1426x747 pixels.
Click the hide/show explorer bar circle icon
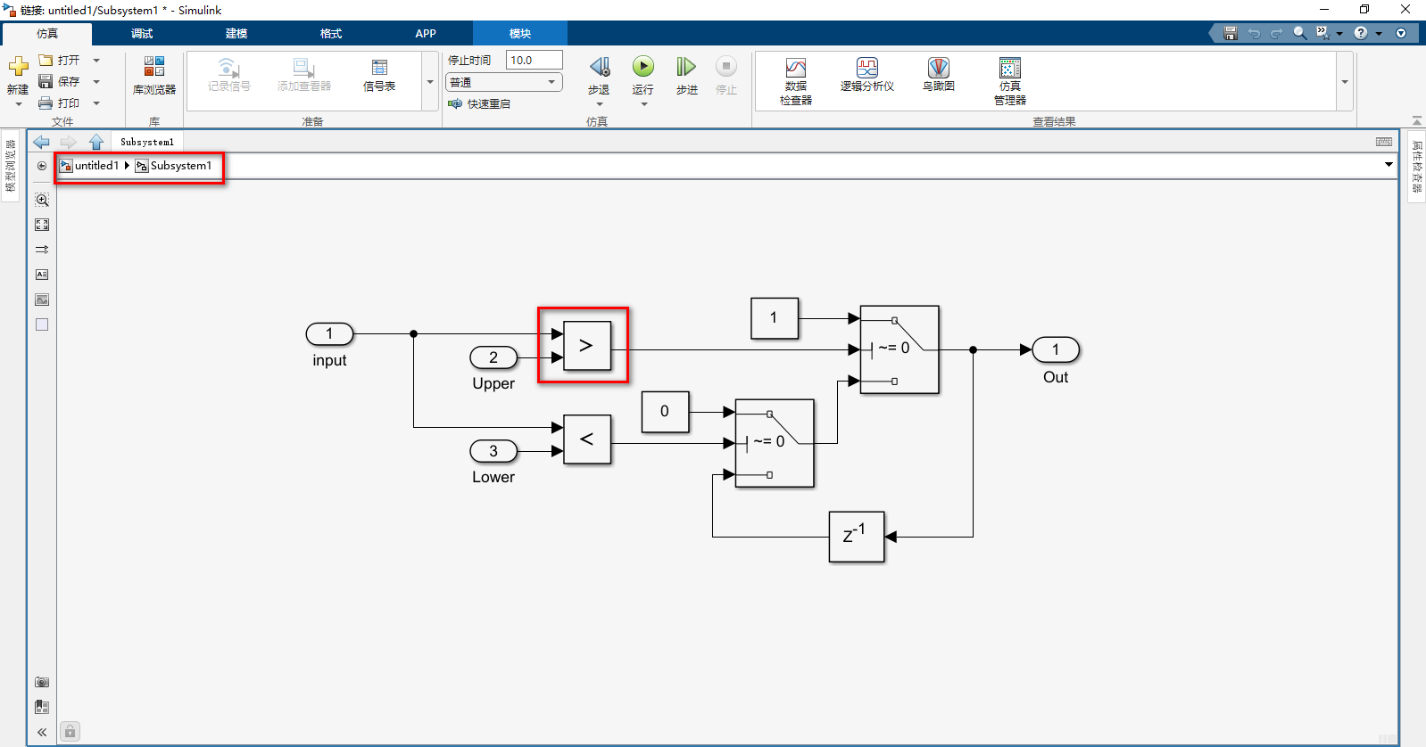click(x=42, y=166)
